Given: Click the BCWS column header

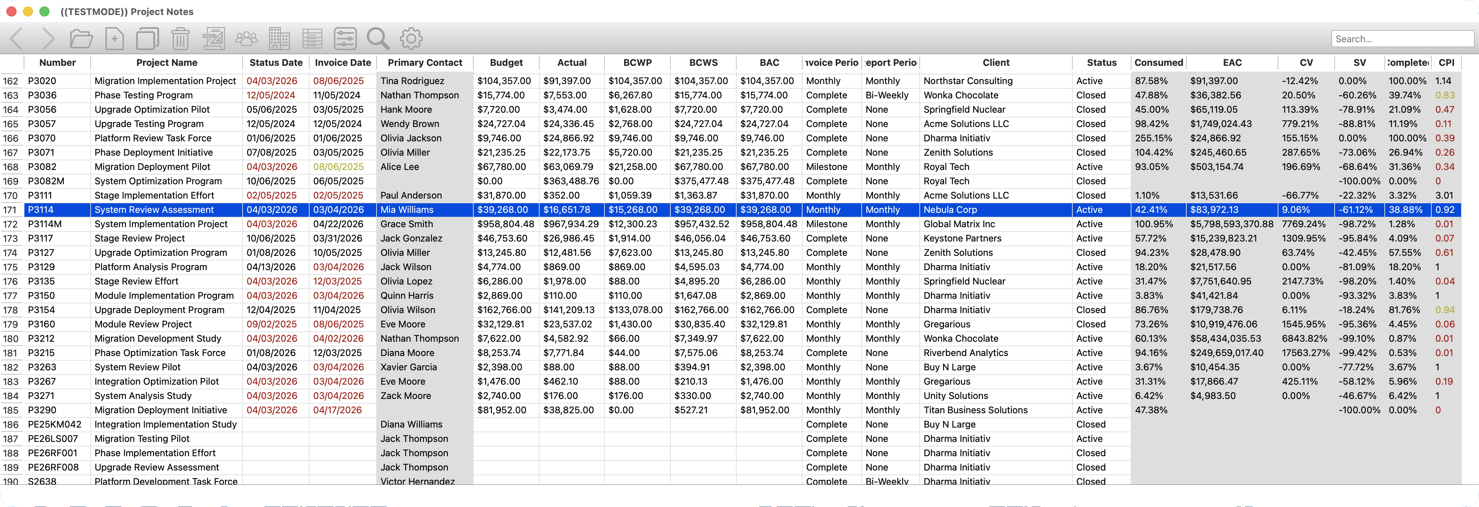Looking at the screenshot, I should [703, 63].
